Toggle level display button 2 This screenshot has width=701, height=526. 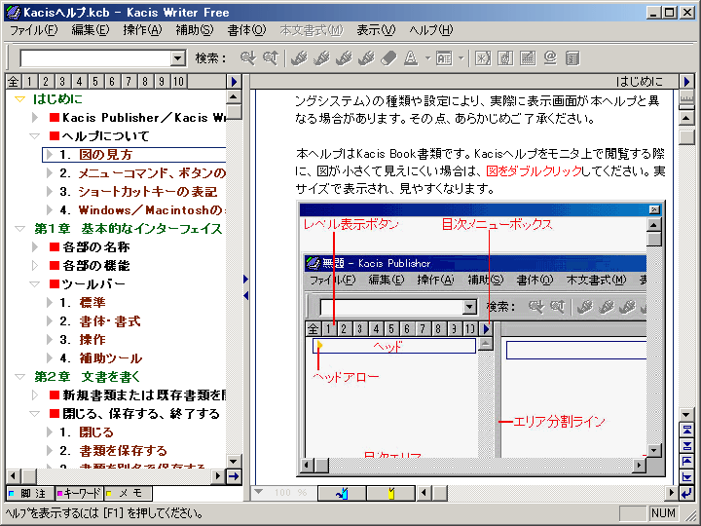pyautogui.click(x=46, y=82)
